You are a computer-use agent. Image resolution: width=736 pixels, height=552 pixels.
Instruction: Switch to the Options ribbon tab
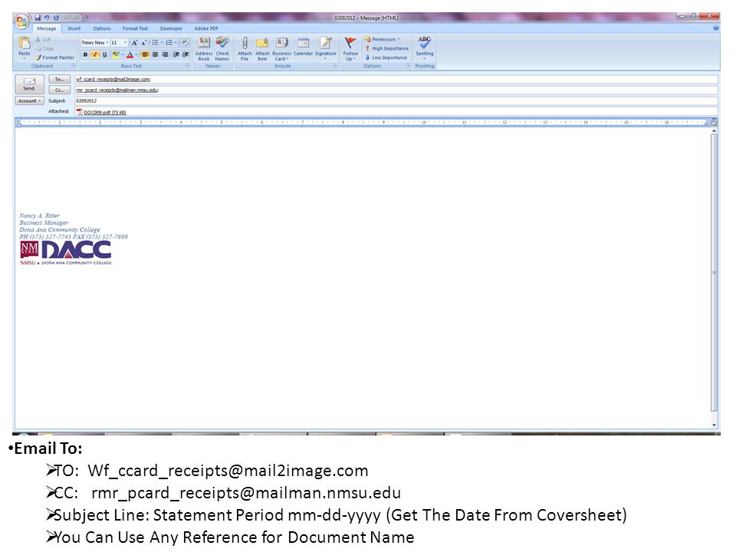(102, 28)
